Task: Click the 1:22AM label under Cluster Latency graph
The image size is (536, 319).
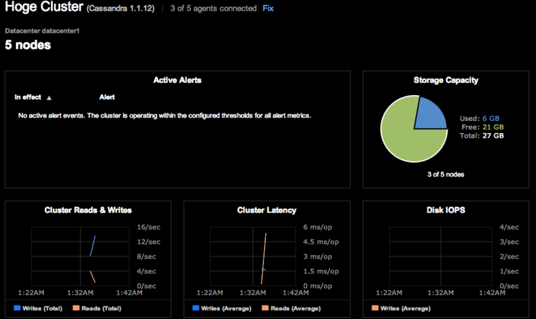Action: tap(210, 293)
